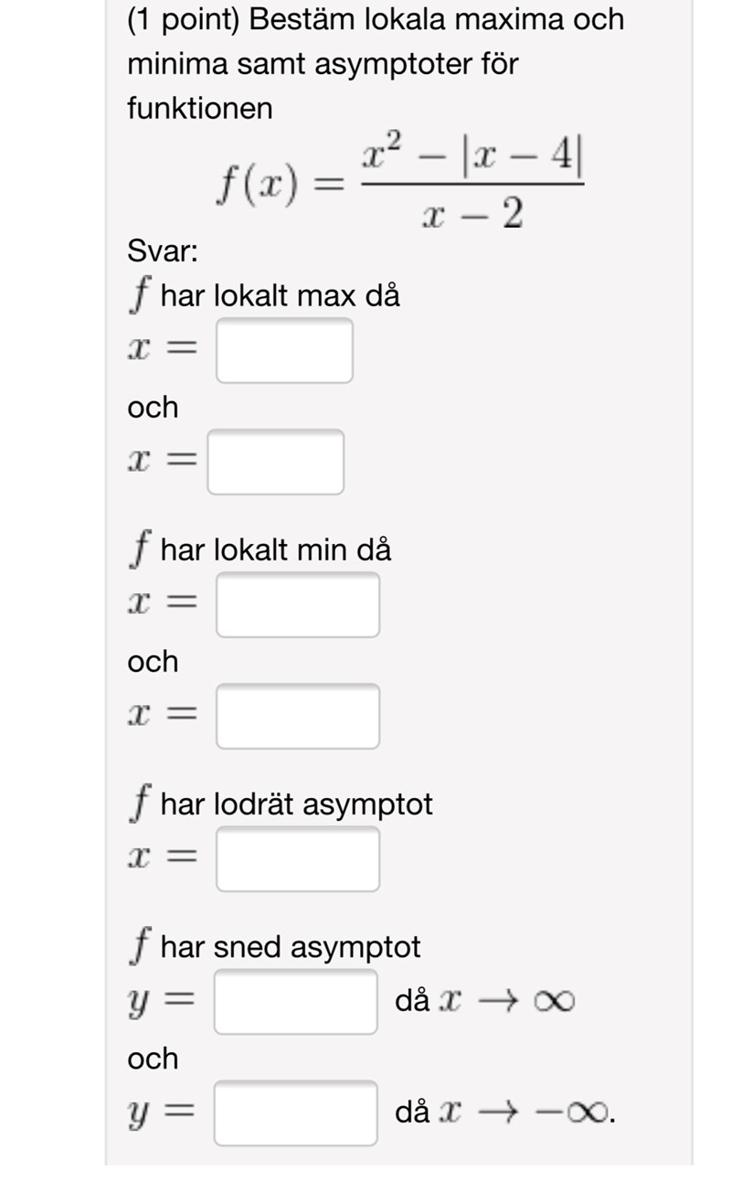The width and height of the screenshot is (731, 1203).
Task: Click the 'och' between the local max fields
Action: [153, 407]
